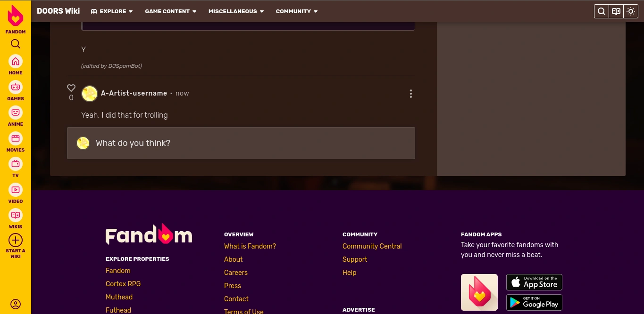The width and height of the screenshot is (644, 314).
Task: Open the Wikis sidebar icon
Action: [16, 215]
